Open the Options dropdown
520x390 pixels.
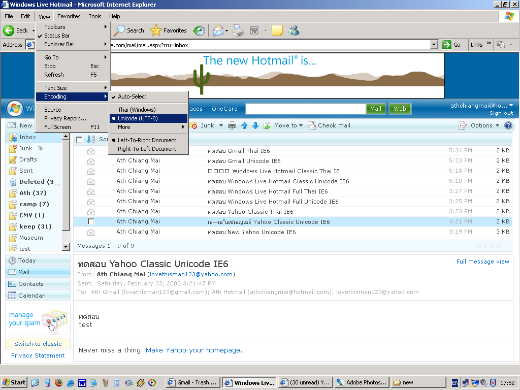[485, 125]
